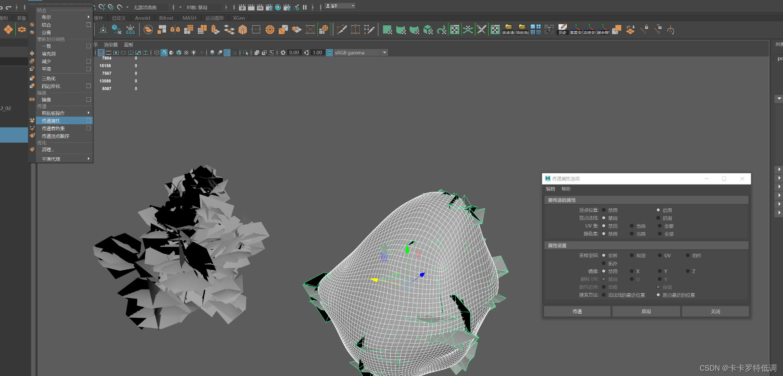Viewport: 783px width, 376px height.
Task: Click the snowflake freeze transformations icon
Action: pyautogui.click(x=130, y=29)
